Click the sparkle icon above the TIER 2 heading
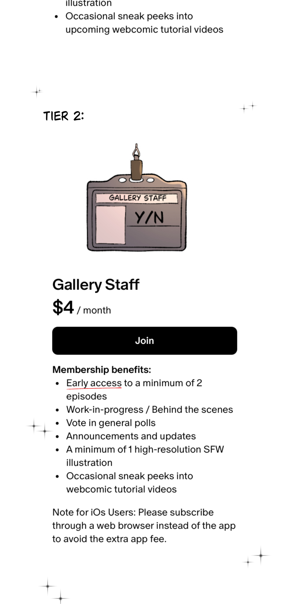Screen dimensions: 286x604 [37, 91]
